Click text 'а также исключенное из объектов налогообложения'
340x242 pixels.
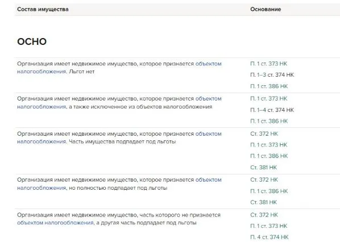pos(140,107)
